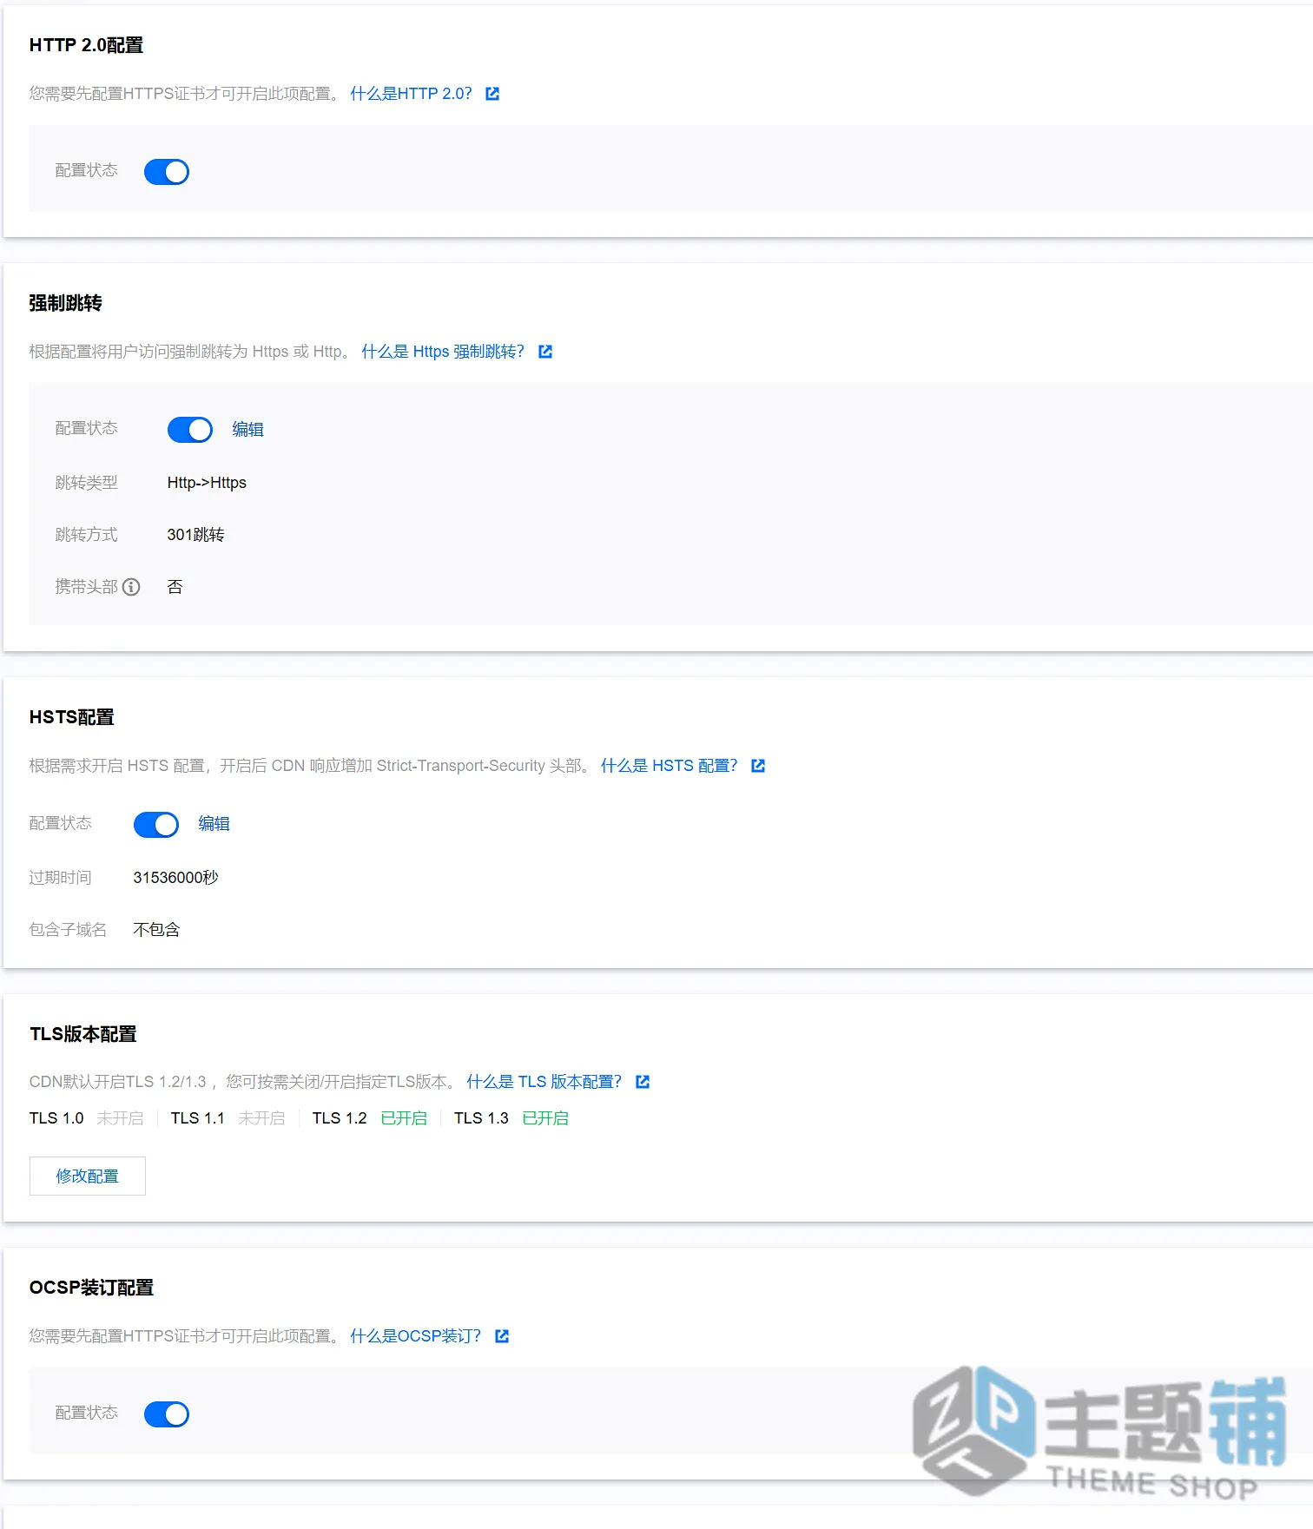
Task: Click the 跳转方式 label
Action: 86,535
